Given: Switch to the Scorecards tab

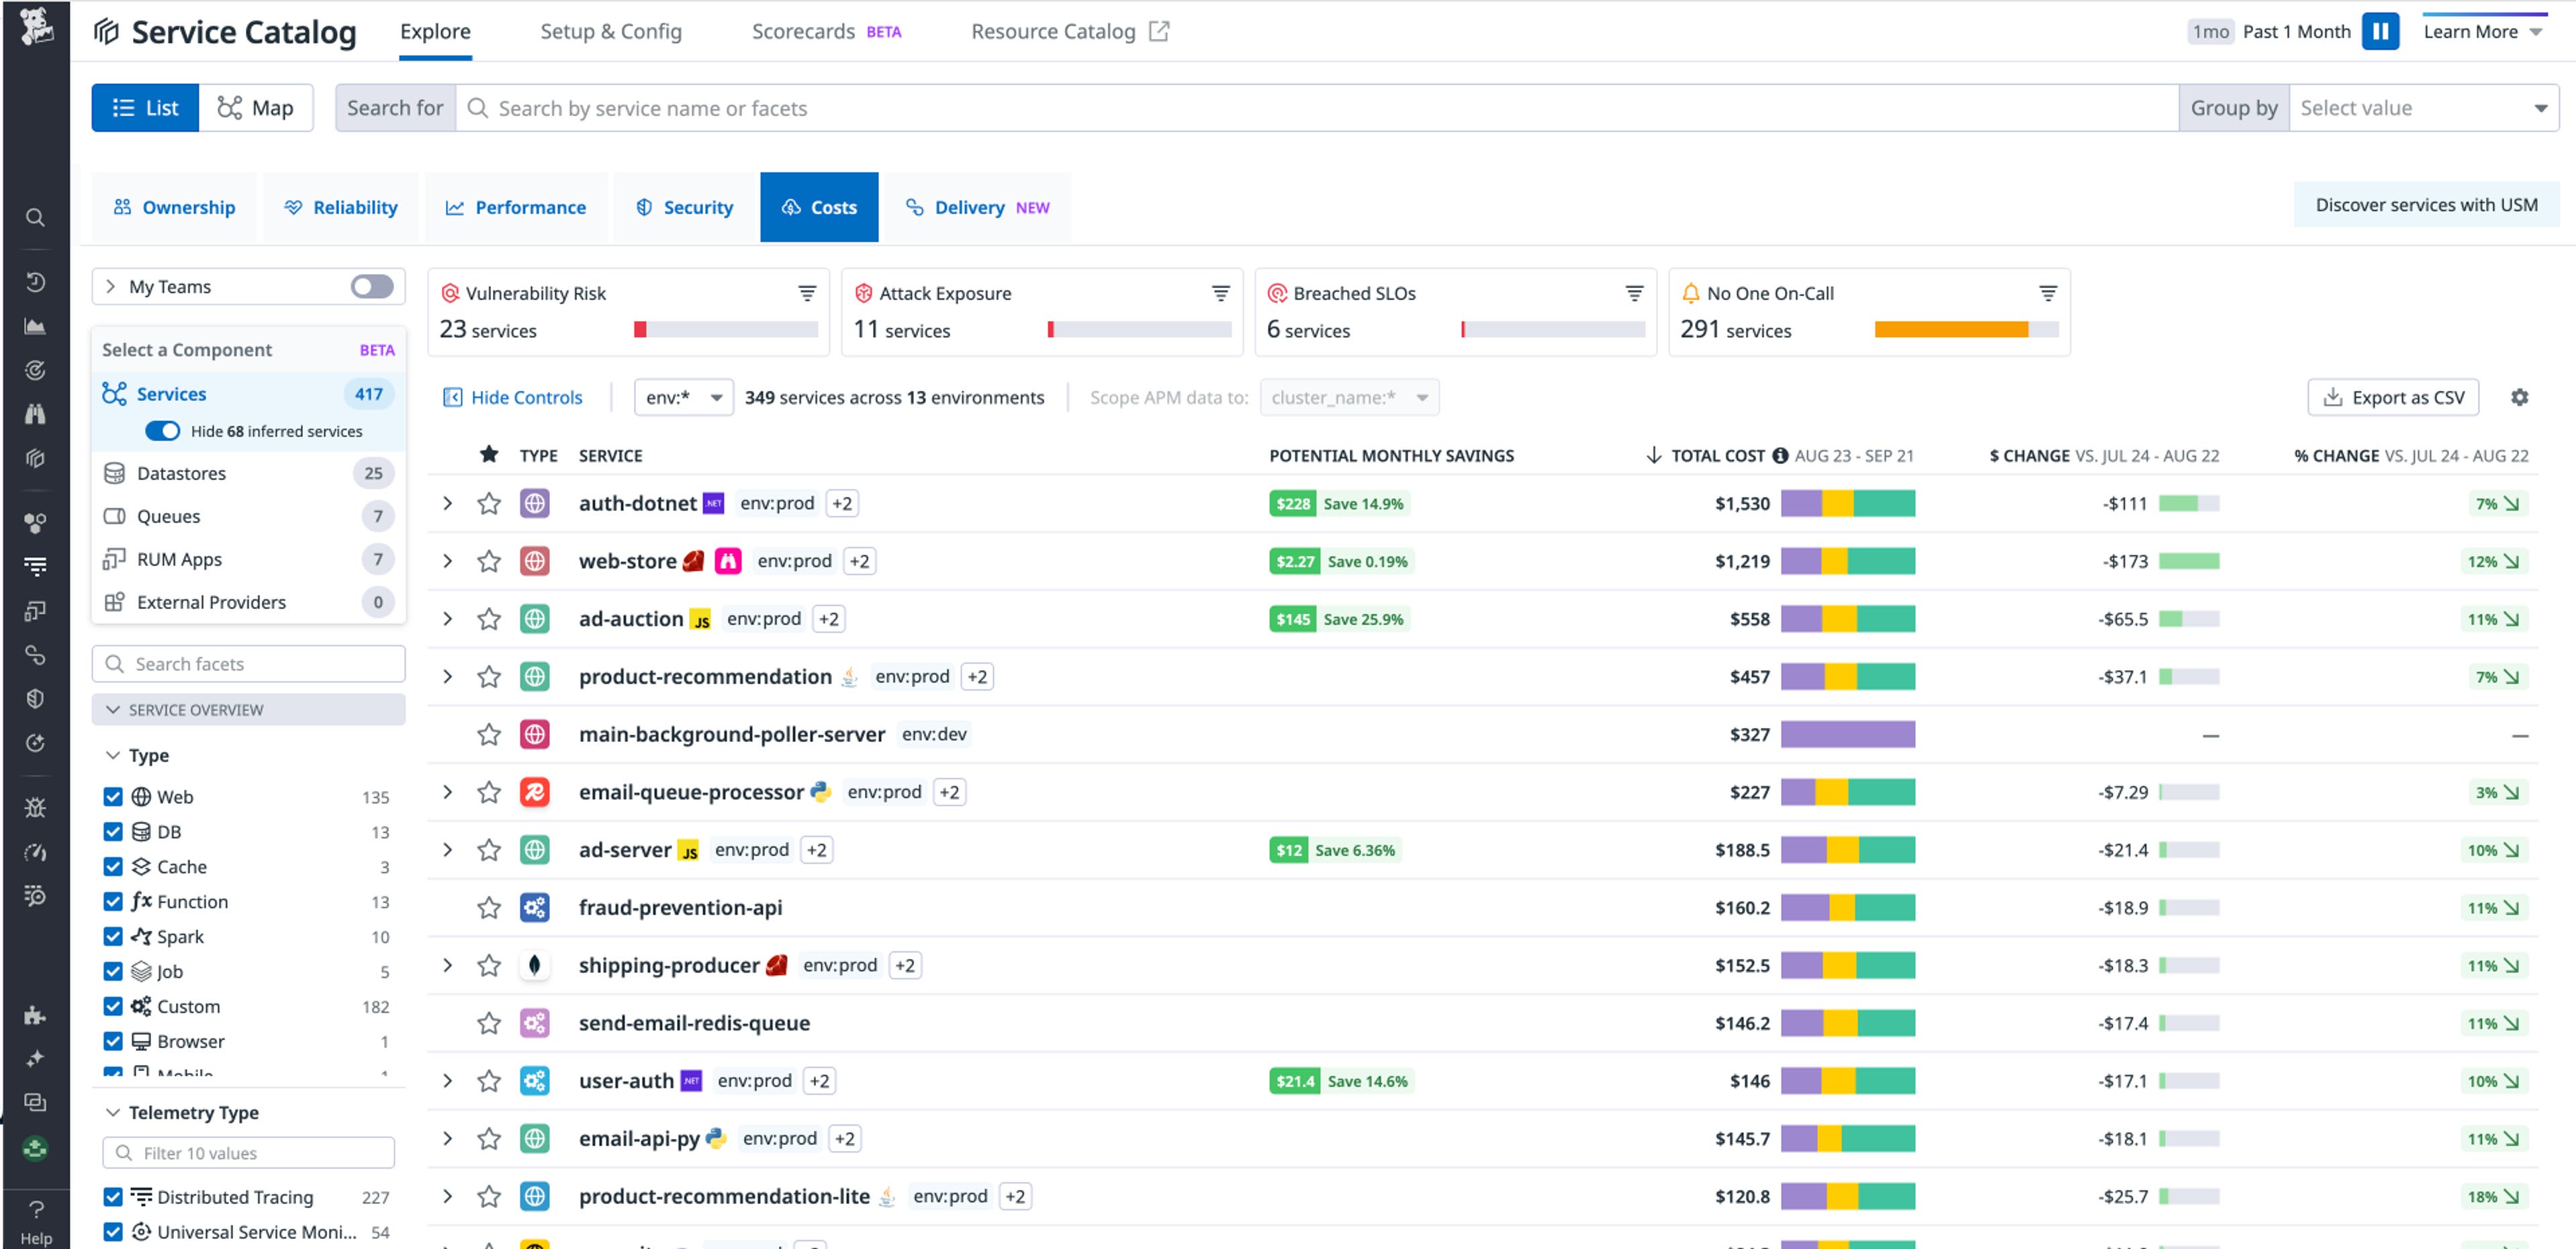Looking at the screenshot, I should click(804, 31).
